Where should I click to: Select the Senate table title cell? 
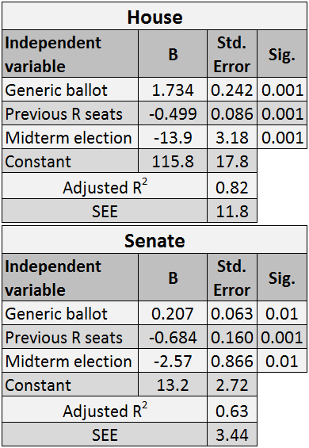(154, 240)
